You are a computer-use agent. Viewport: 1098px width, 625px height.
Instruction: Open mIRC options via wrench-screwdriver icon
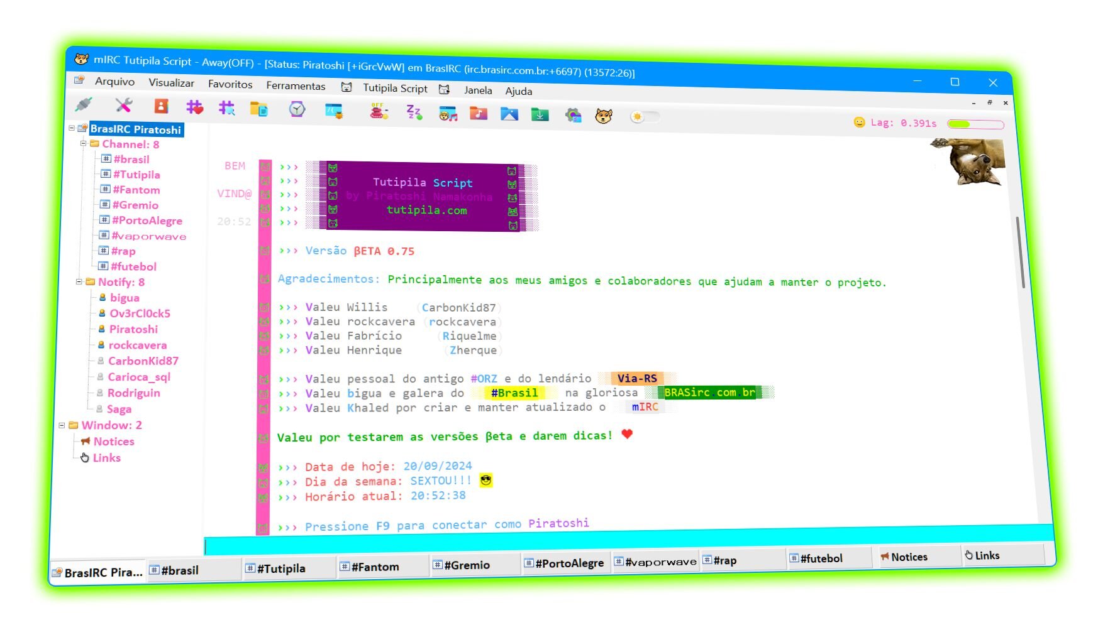coord(123,105)
